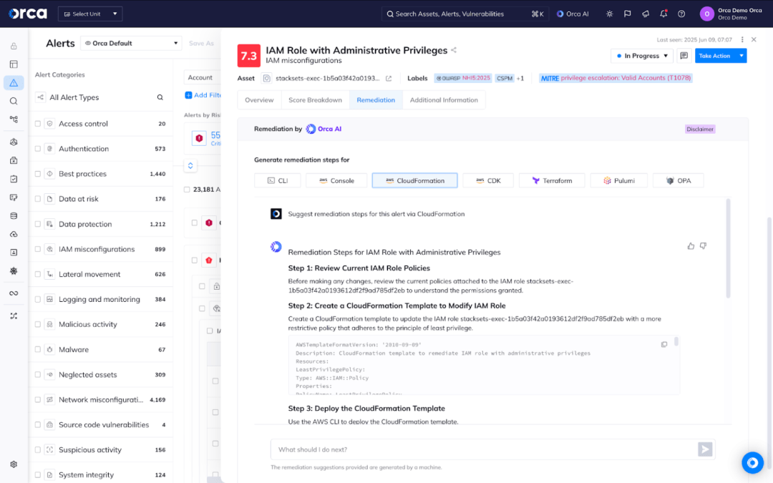The image size is (773, 483).
Task: Toggle the light/dark theme sun icon
Action: [610, 14]
